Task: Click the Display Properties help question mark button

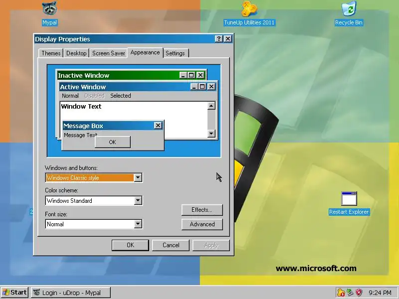Action: point(218,39)
